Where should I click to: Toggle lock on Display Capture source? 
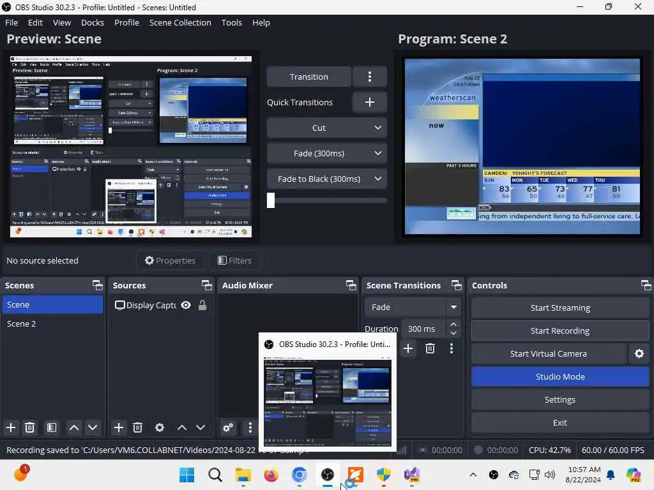point(202,305)
